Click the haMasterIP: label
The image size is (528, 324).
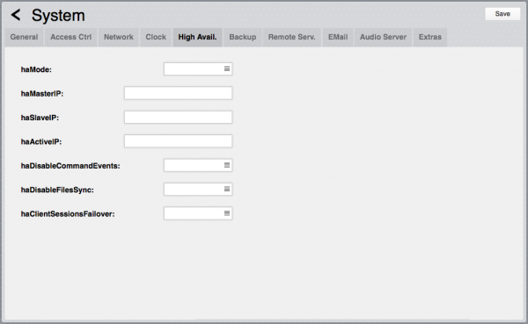point(42,94)
